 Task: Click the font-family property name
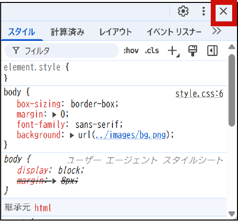coord(41,125)
